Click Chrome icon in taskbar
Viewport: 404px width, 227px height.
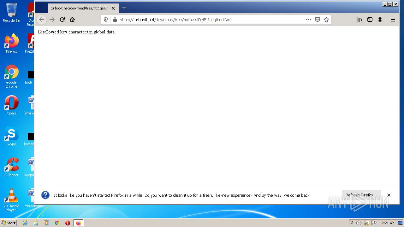[57, 223]
